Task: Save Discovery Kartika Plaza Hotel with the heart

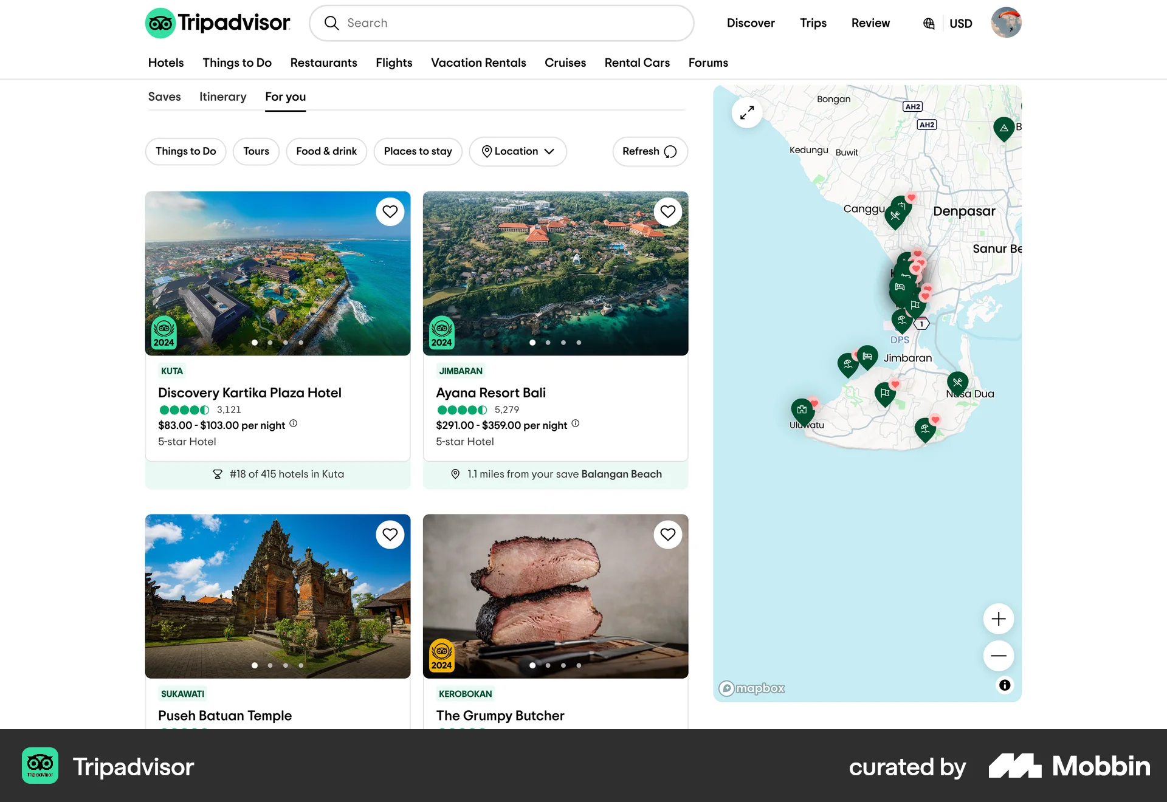Action: coord(390,211)
